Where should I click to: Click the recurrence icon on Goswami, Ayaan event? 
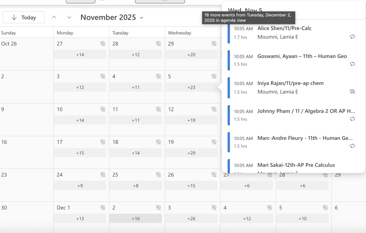[352, 64]
